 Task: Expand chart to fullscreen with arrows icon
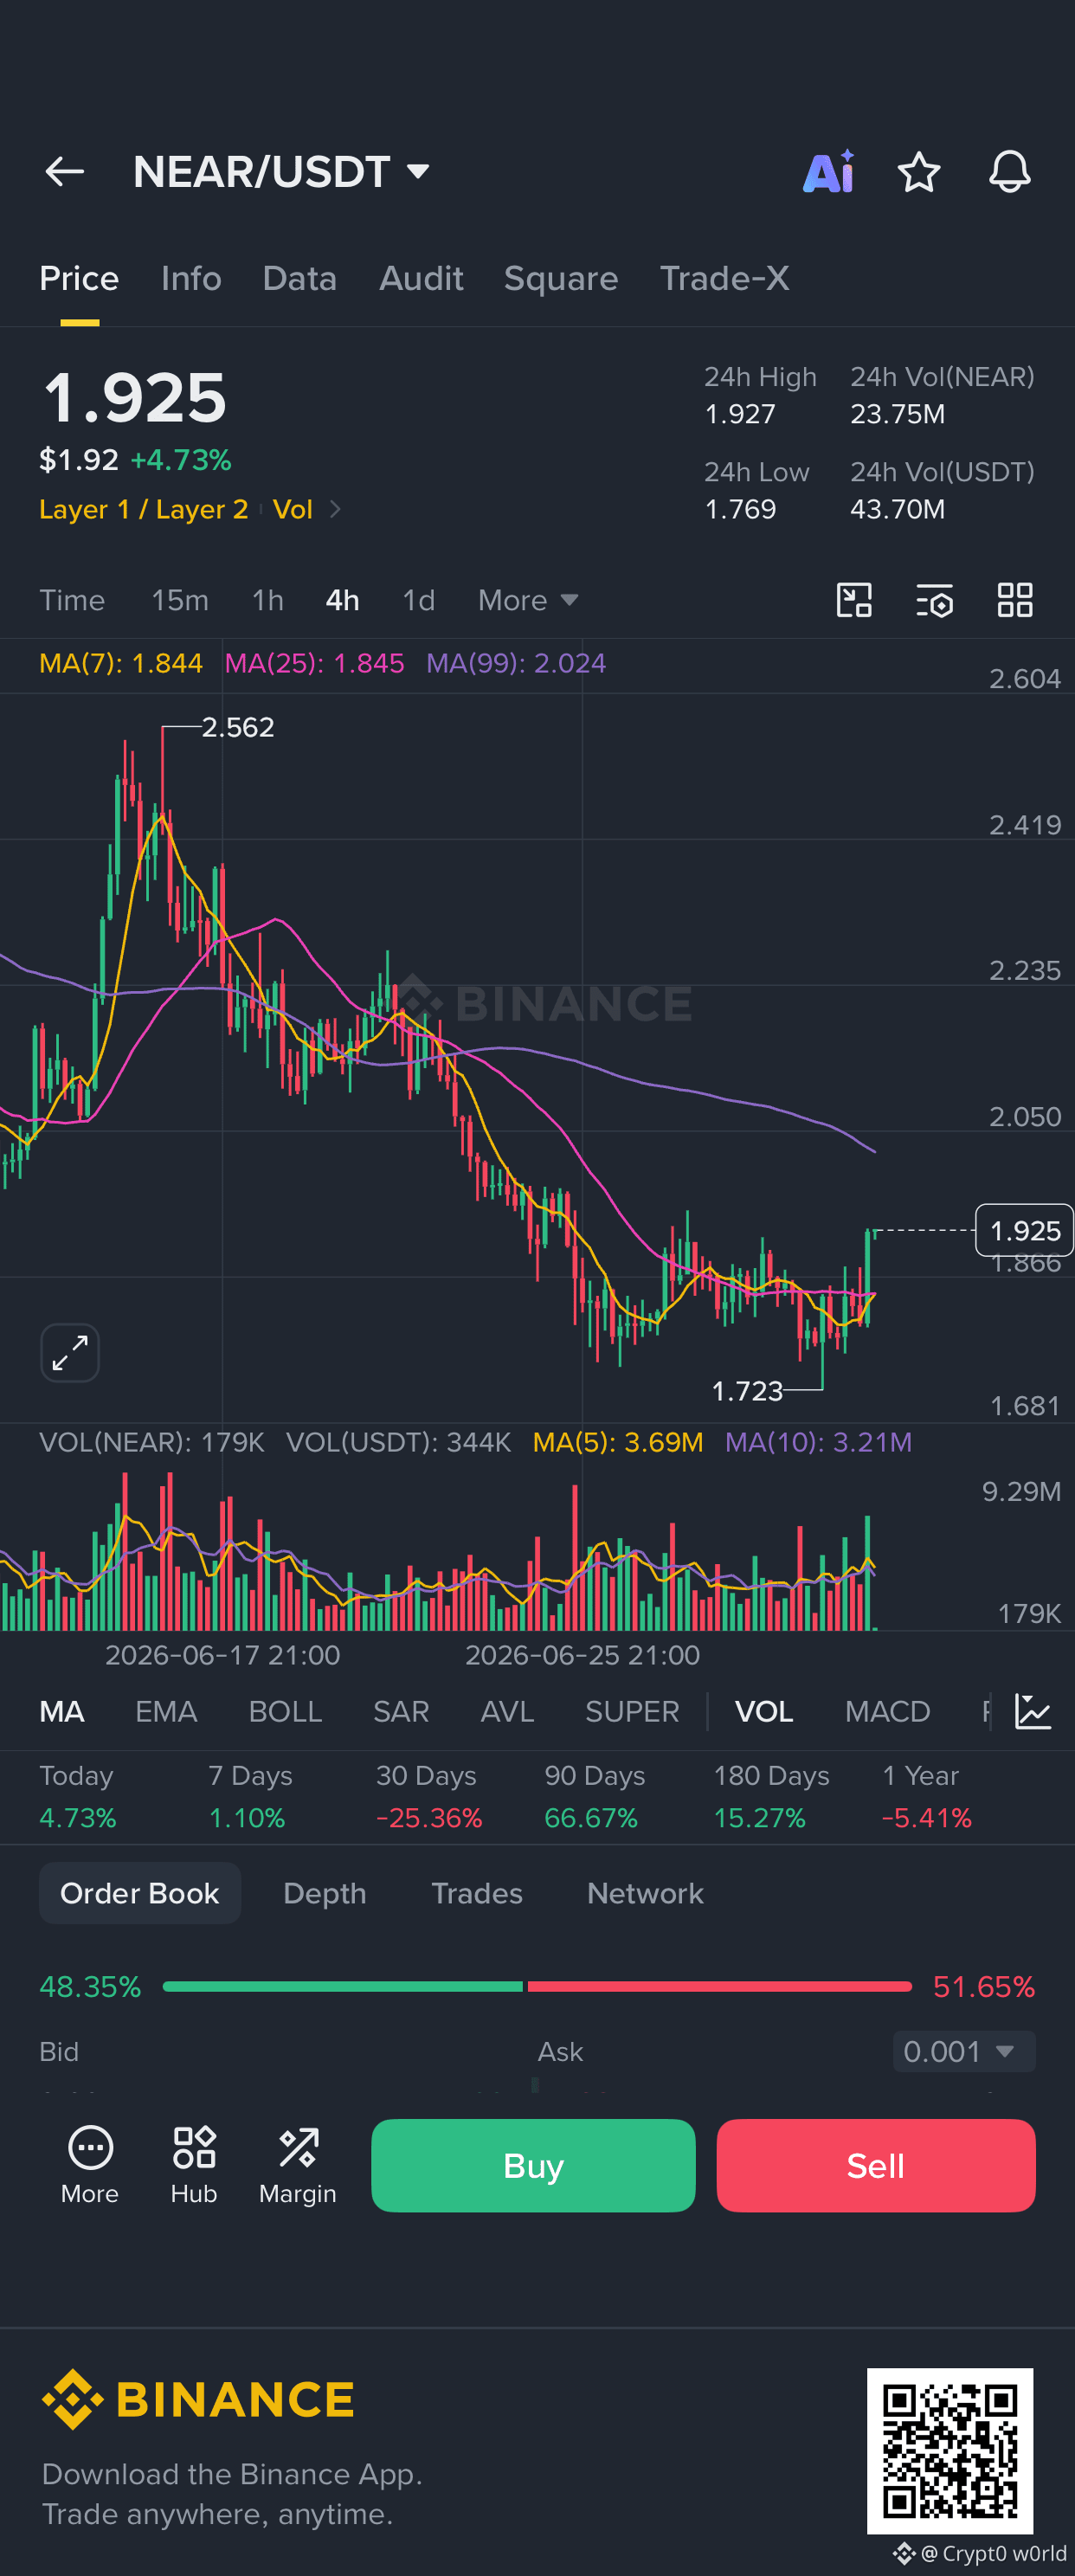point(70,1353)
